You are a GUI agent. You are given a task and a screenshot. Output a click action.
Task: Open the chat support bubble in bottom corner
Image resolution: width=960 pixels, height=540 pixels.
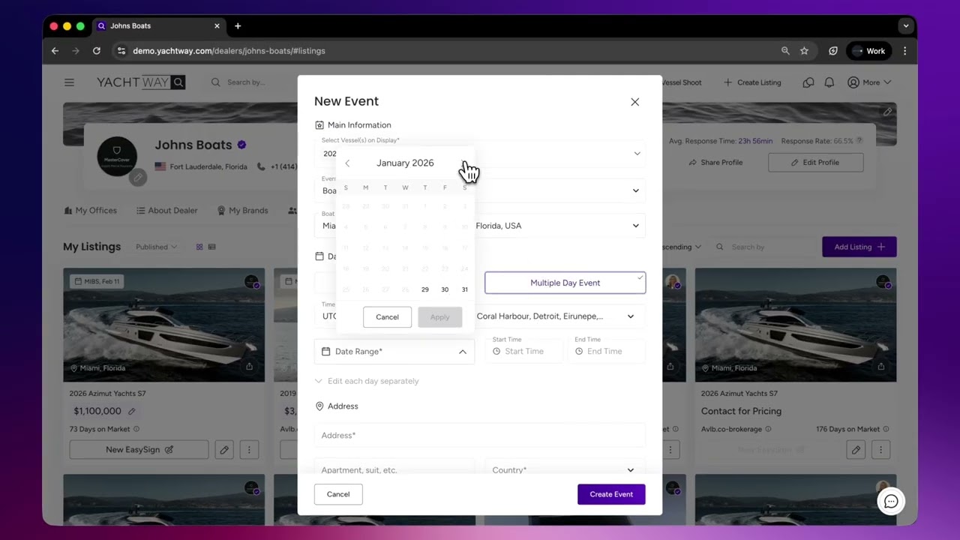(891, 501)
